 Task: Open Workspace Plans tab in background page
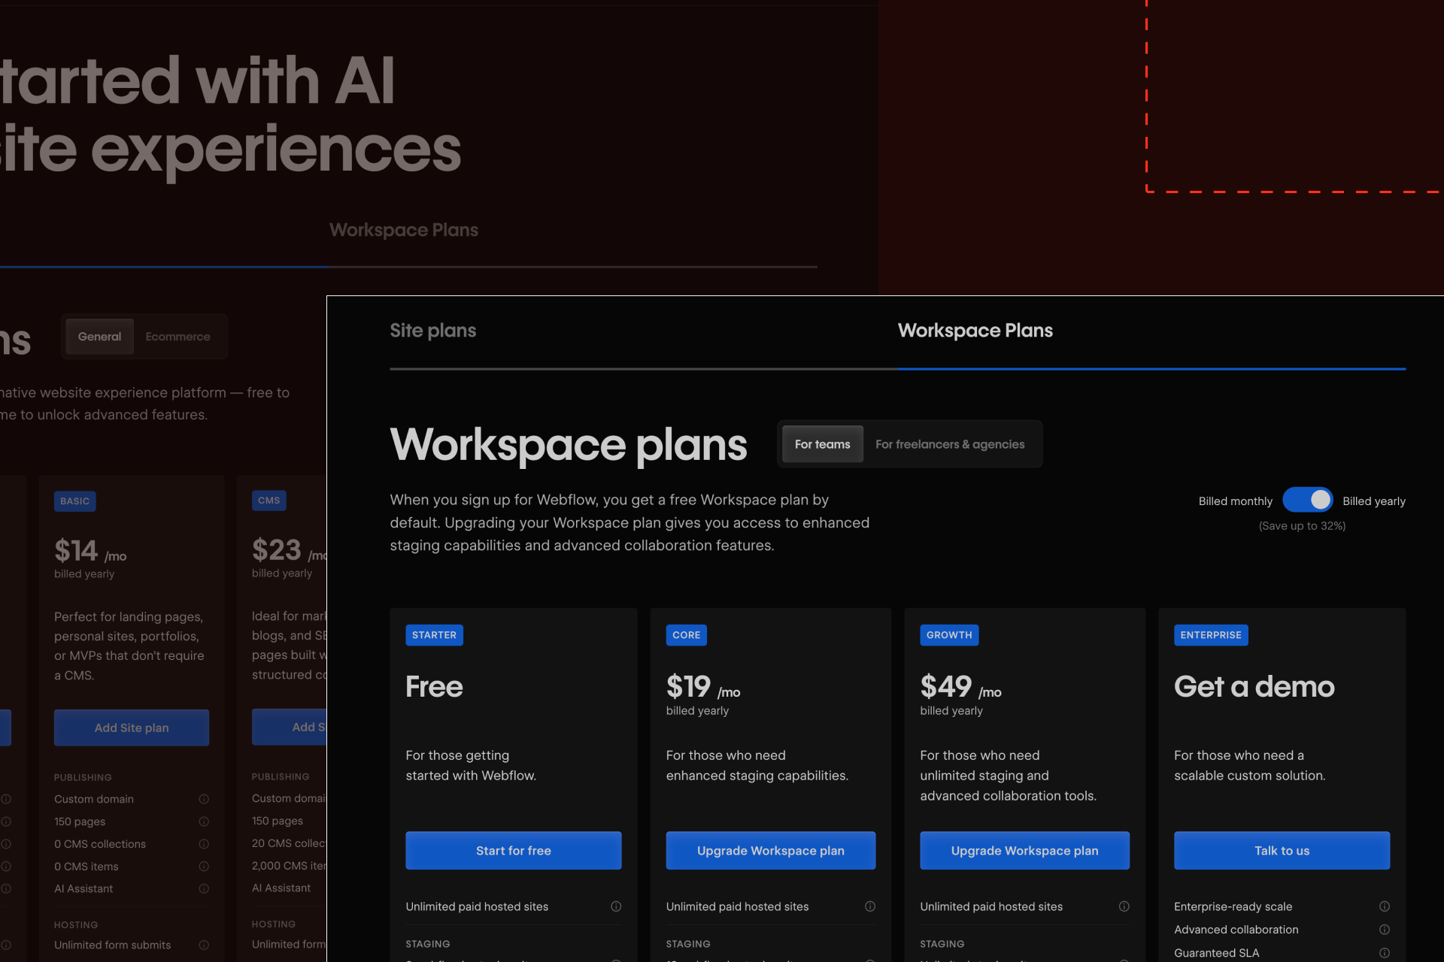click(x=404, y=230)
